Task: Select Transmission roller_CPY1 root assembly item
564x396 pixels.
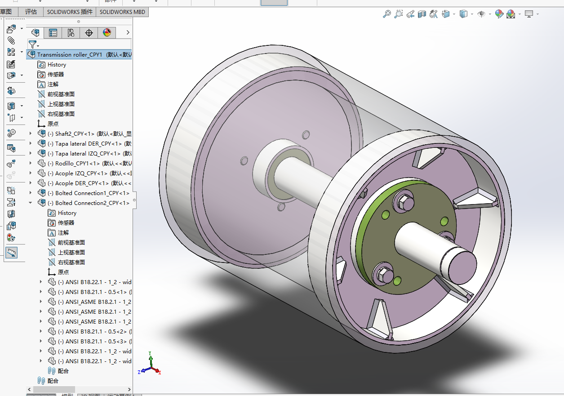Action: 79,54
